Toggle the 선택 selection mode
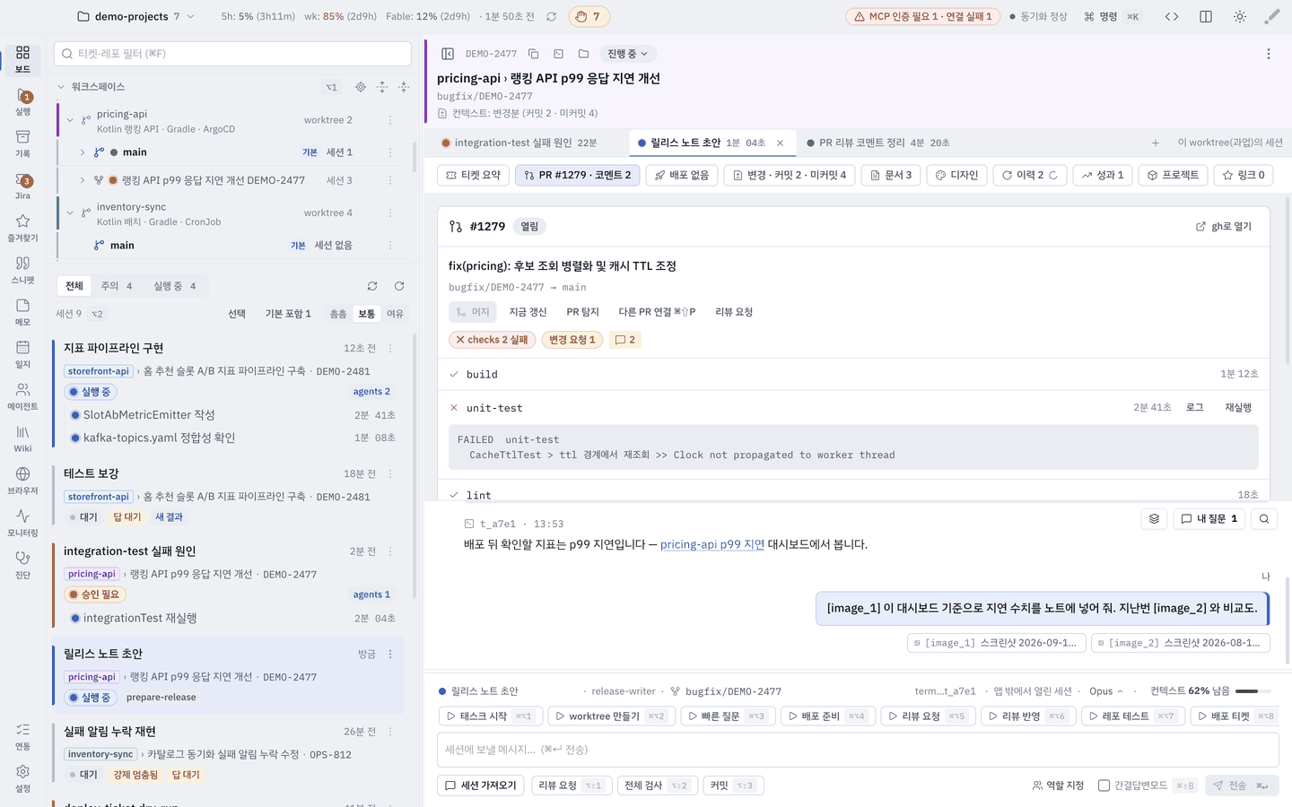Image resolution: width=1292 pixels, height=807 pixels. (237, 314)
